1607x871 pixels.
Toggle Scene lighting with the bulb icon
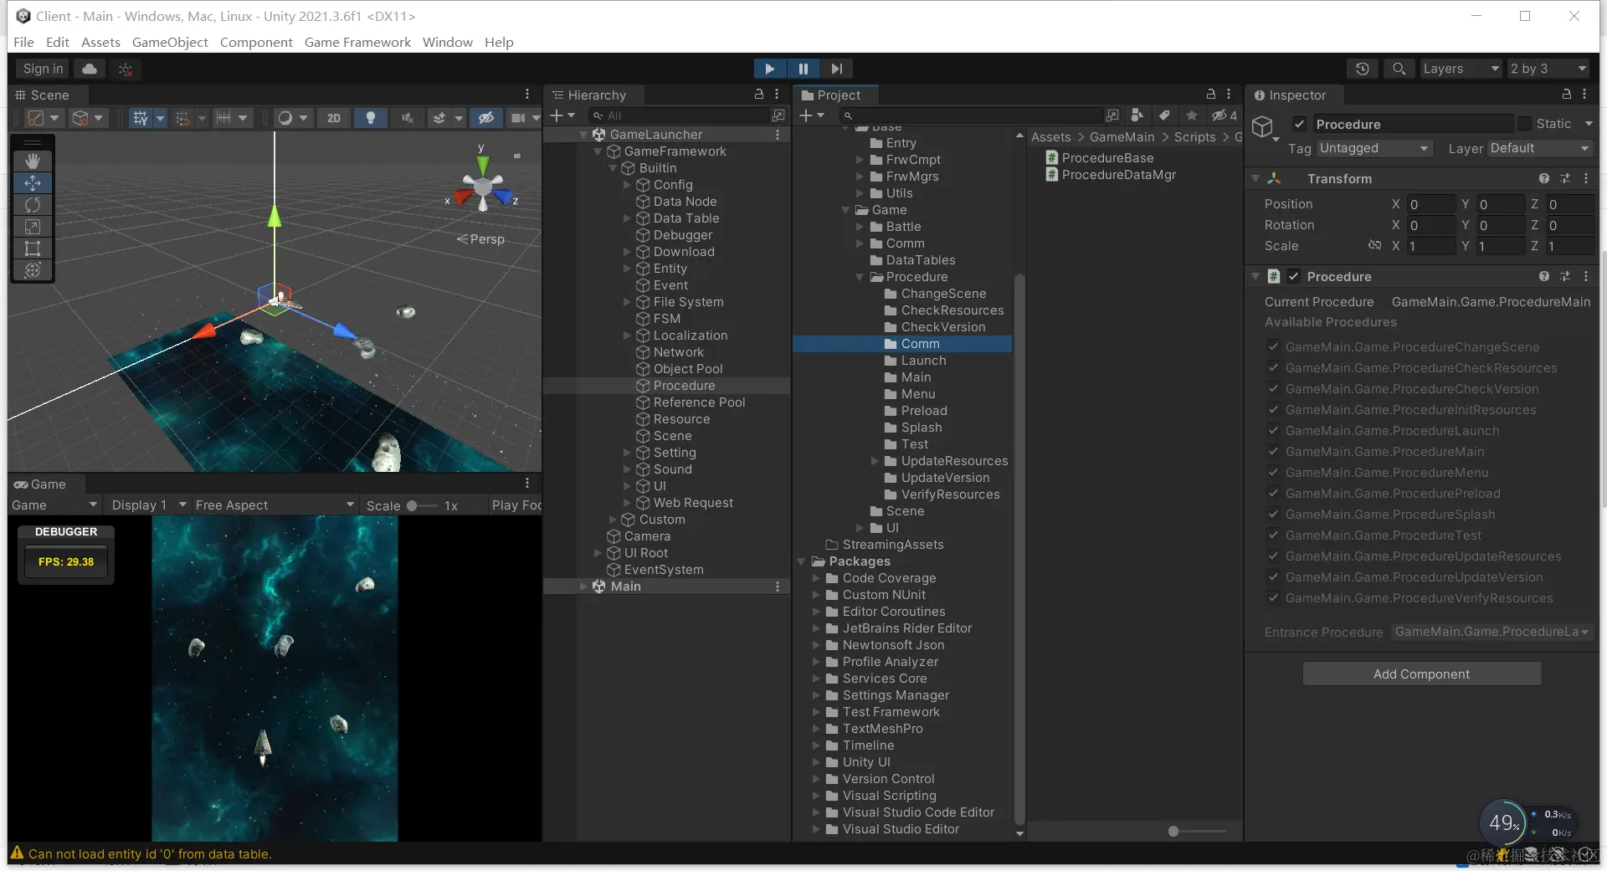point(371,118)
